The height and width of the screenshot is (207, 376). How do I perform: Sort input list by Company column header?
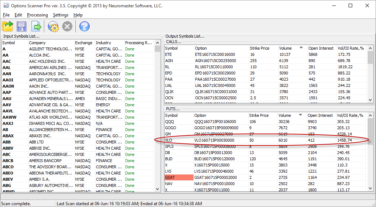tap(51, 43)
